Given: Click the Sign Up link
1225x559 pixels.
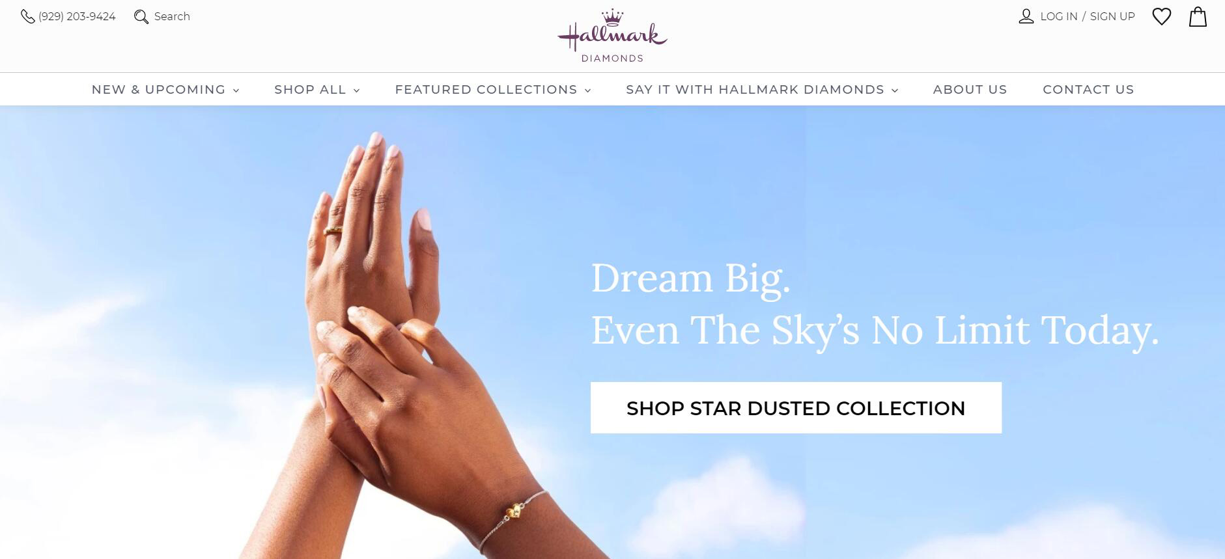Looking at the screenshot, I should tap(1112, 16).
